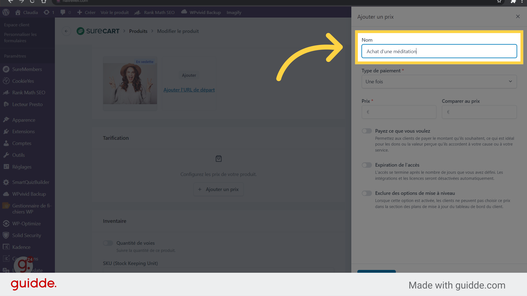Open Personnaliser les formulaires submenu
Image resolution: width=527 pixels, height=296 pixels.
tap(20, 37)
